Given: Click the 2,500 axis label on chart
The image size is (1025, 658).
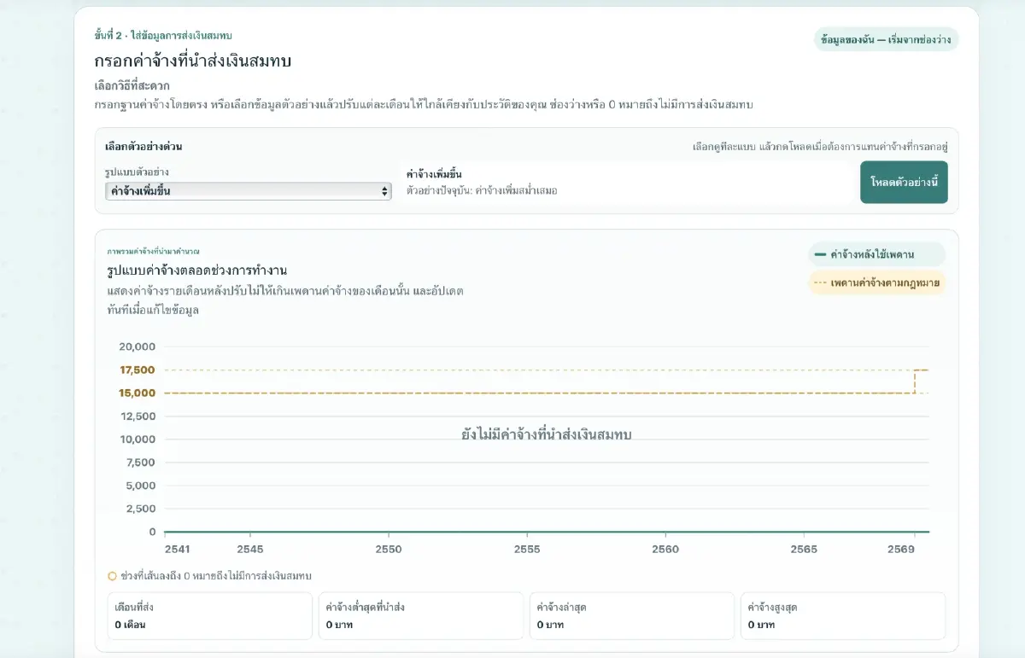Looking at the screenshot, I should pyautogui.click(x=140, y=509).
